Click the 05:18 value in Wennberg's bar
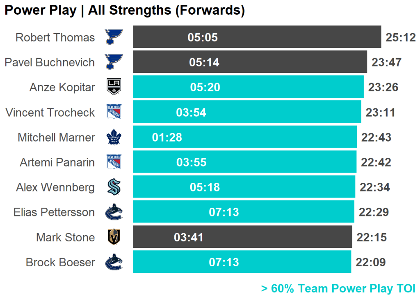 pyautogui.click(x=205, y=187)
